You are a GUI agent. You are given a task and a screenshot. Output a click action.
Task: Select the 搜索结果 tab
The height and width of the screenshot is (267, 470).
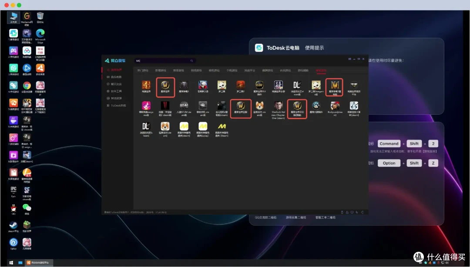(x=321, y=70)
